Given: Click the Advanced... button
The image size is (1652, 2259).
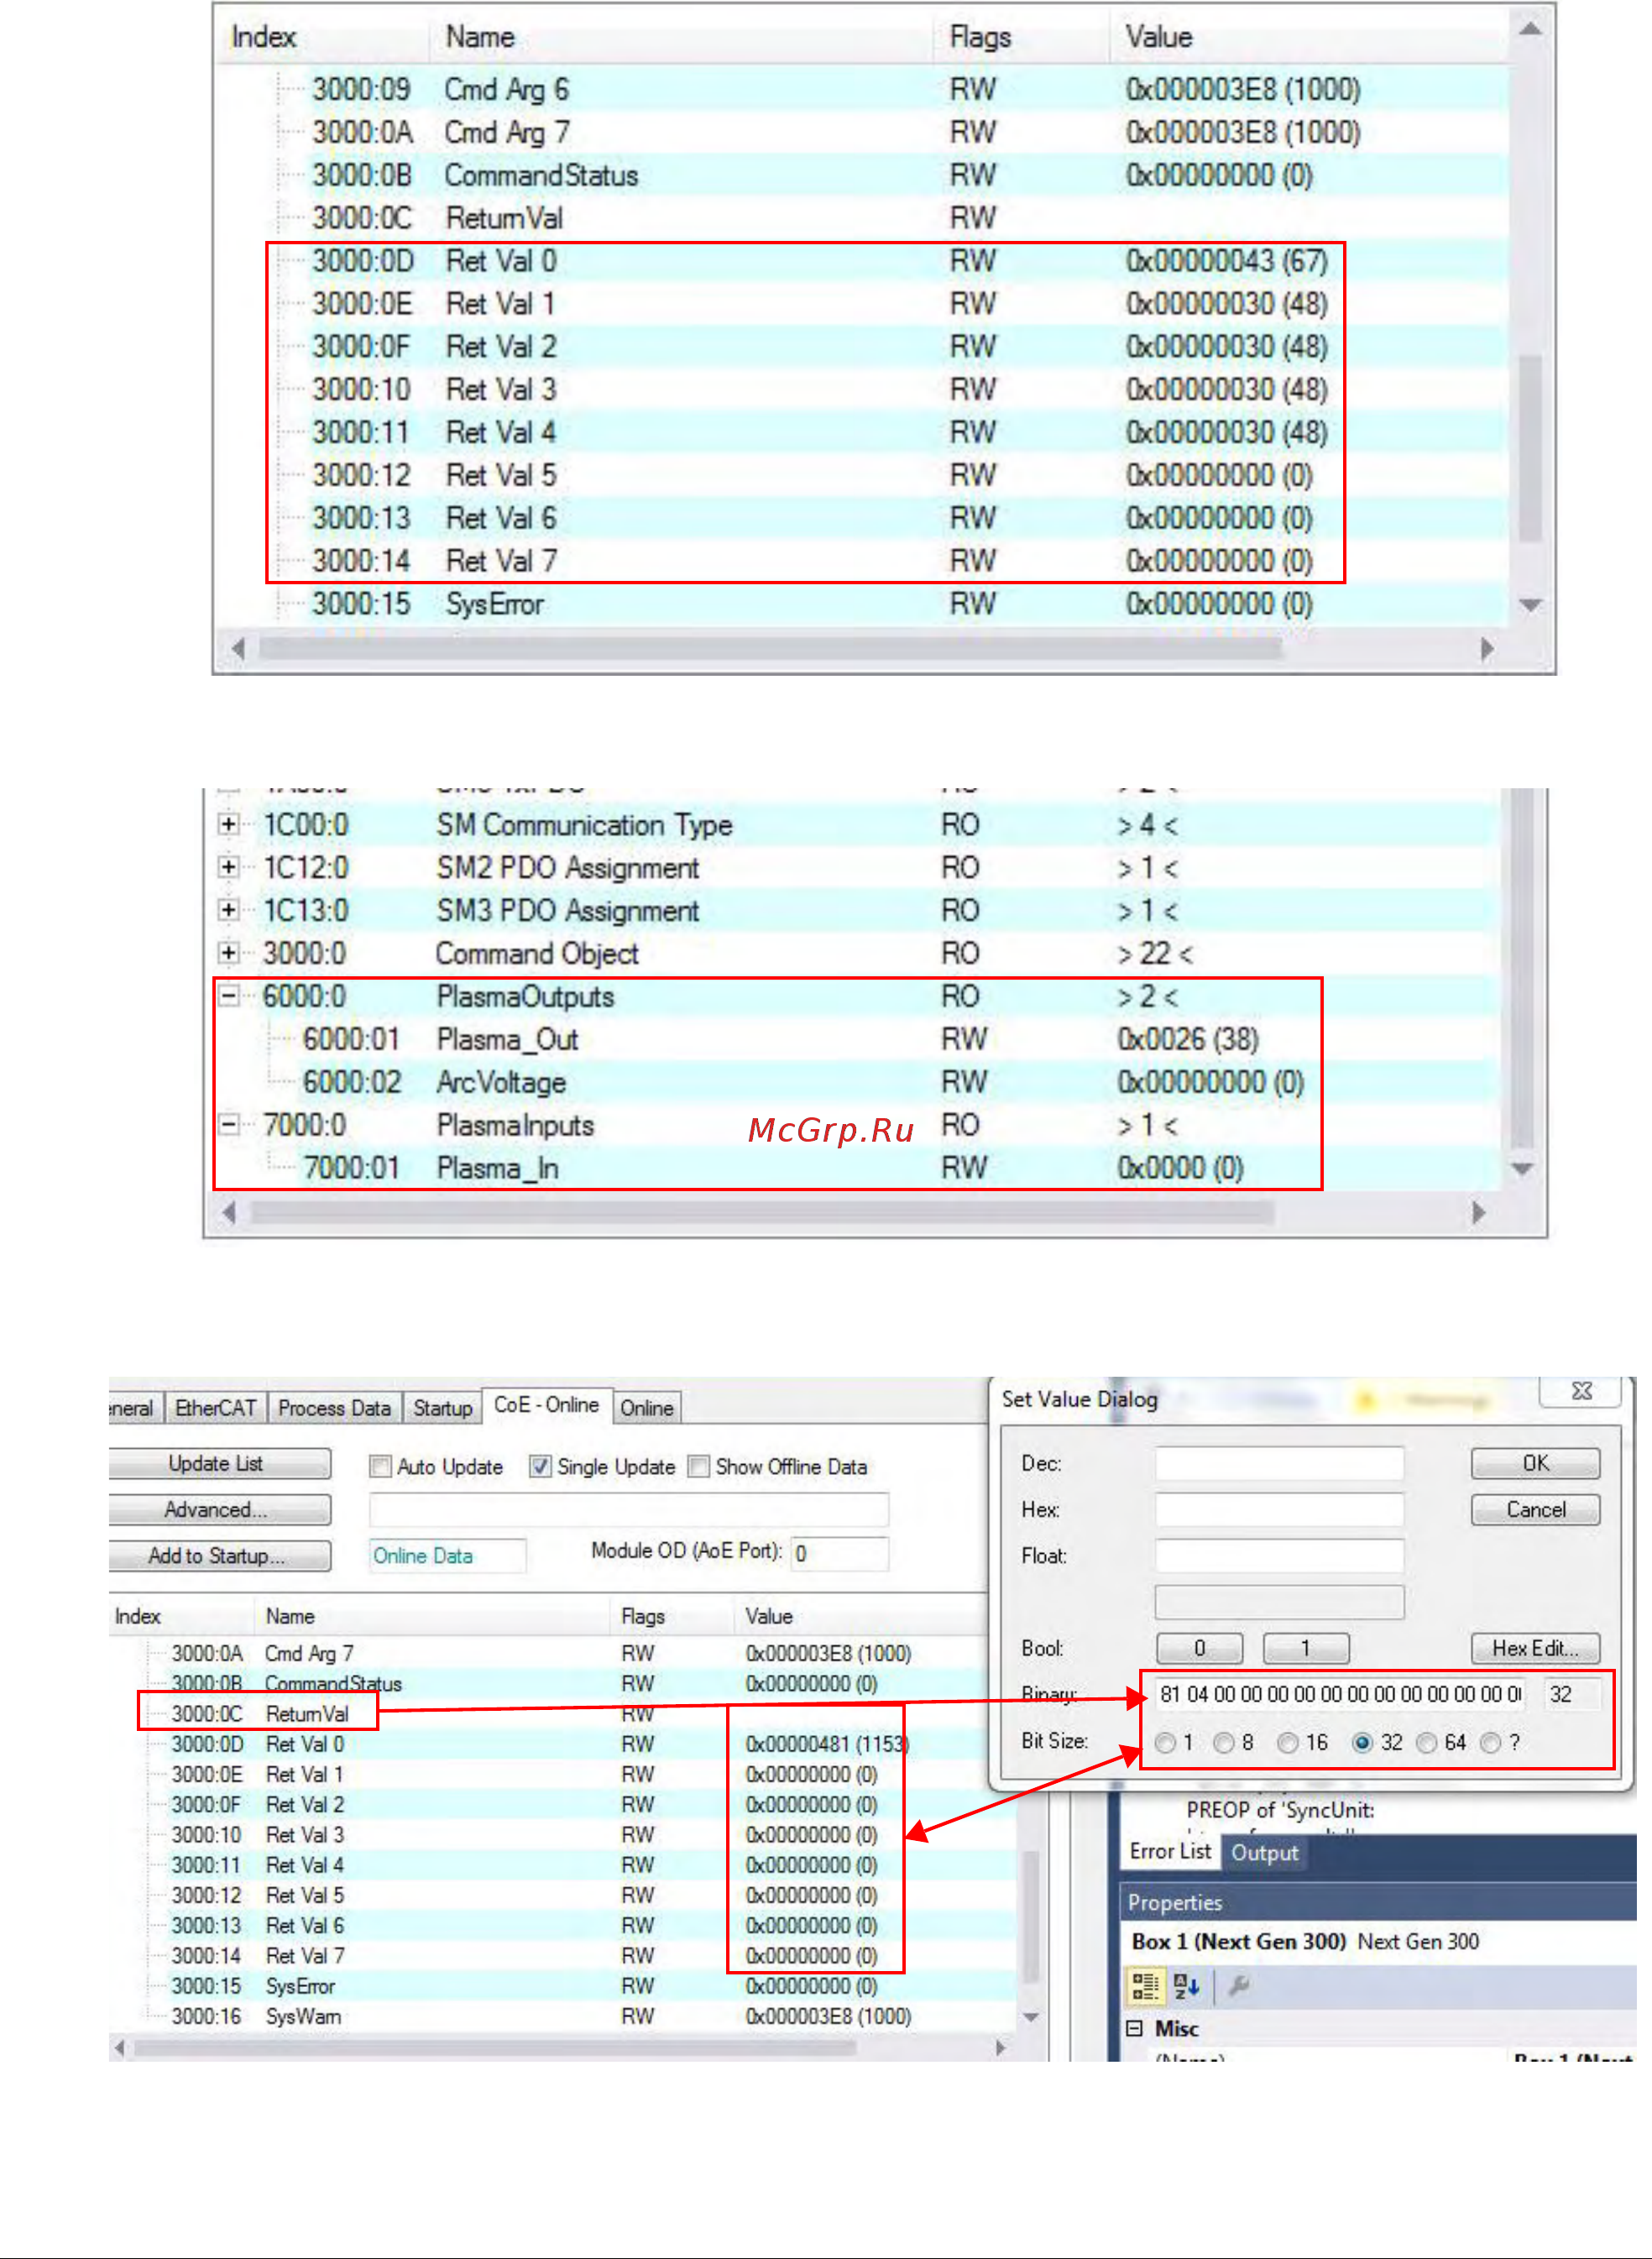Looking at the screenshot, I should tap(217, 1510).
